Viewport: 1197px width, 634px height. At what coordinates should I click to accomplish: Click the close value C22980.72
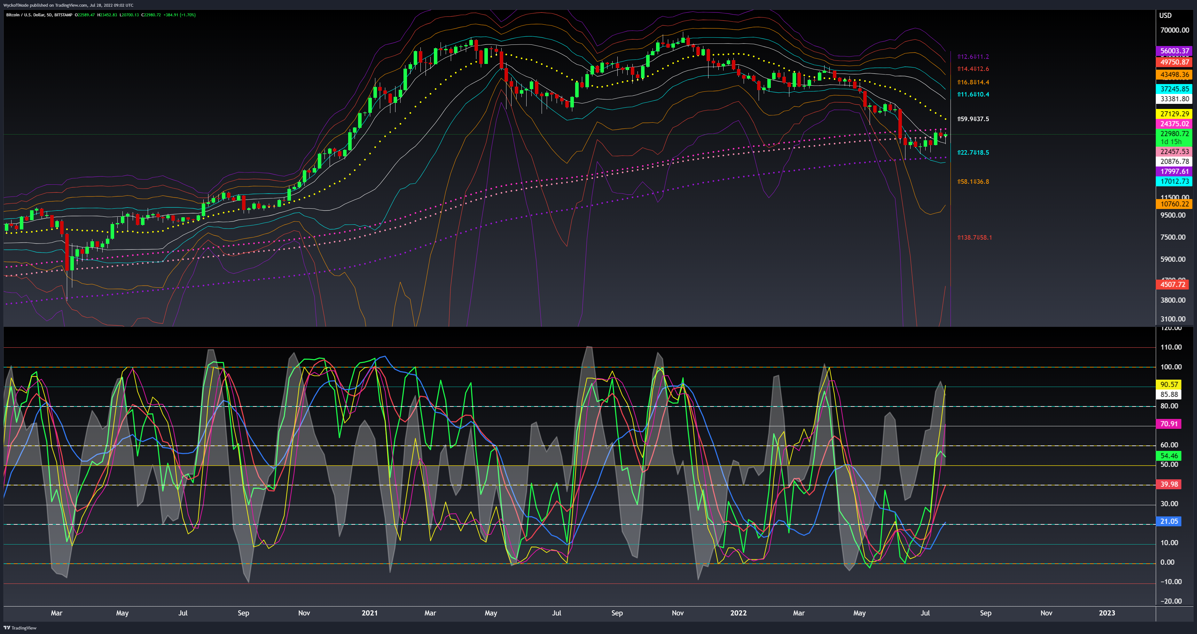pos(151,15)
